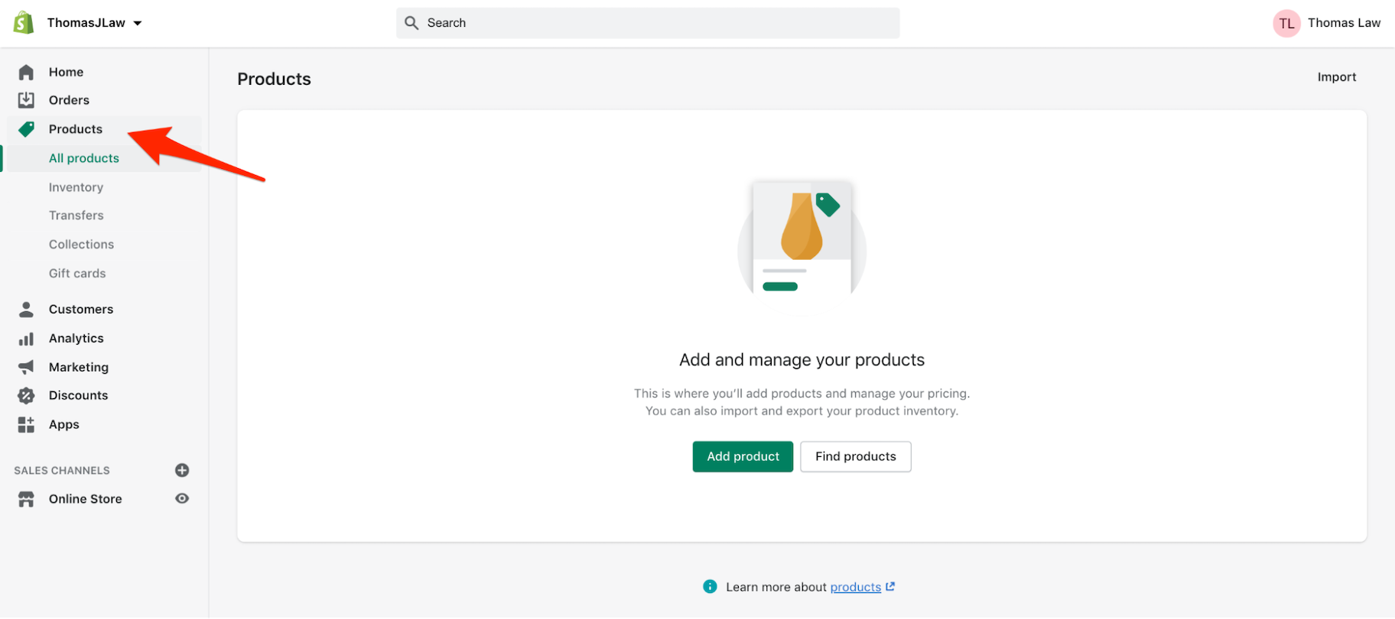Toggle Online Store visibility eye icon
This screenshot has width=1395, height=619.
tap(182, 498)
